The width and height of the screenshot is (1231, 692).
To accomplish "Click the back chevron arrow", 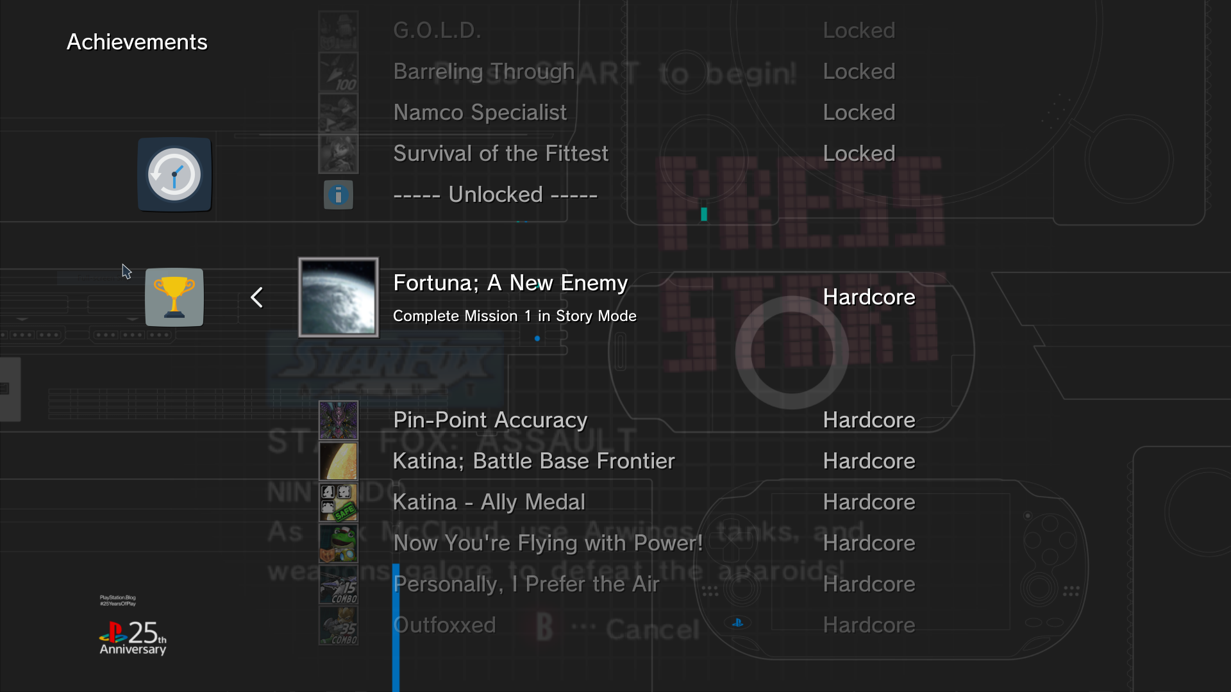I will (x=257, y=297).
